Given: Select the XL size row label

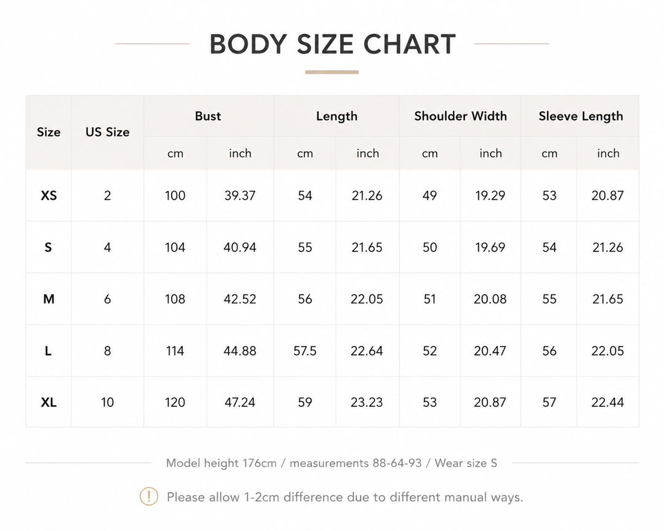Looking at the screenshot, I should point(49,402).
